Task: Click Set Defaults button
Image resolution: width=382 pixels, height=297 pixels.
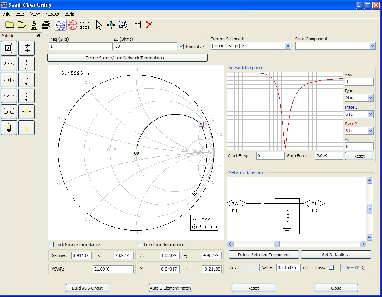Action: coord(336,255)
